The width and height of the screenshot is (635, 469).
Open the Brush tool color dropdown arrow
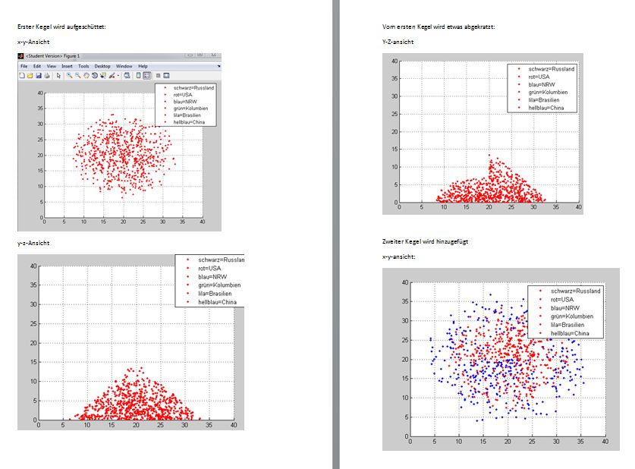click(118, 76)
